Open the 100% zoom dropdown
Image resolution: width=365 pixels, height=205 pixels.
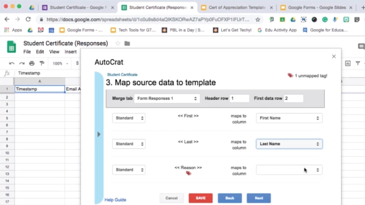point(60,63)
